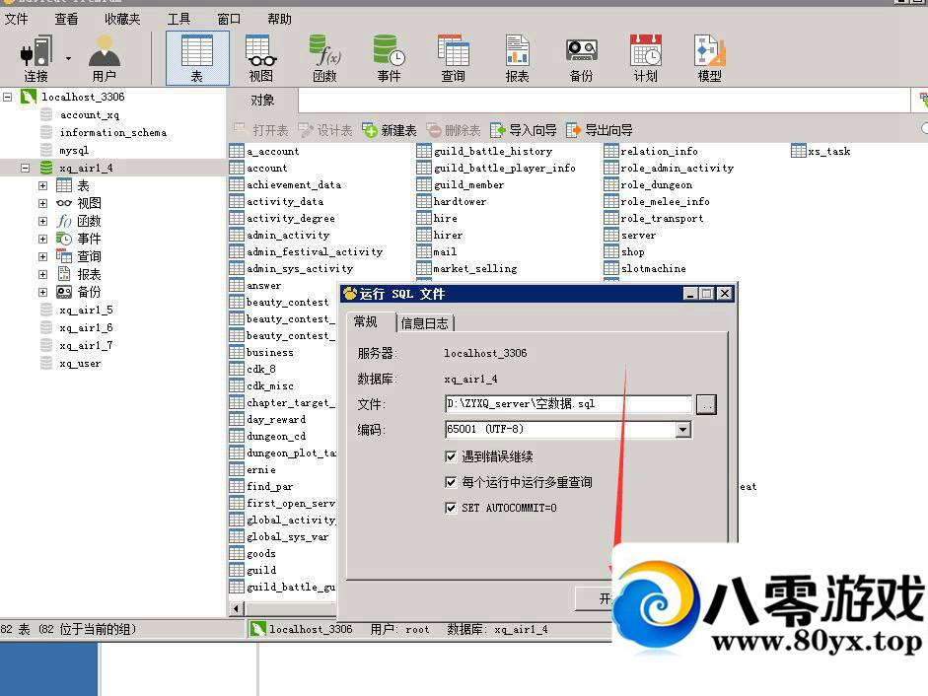Open the 报表 (Report) toolbar icon
The image size is (928, 696).
518,58
